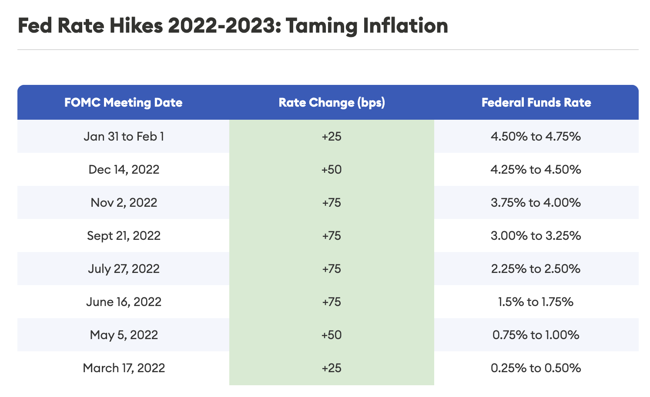This screenshot has height=397, width=650.
Task: Click the "Sept 21, 2022" meeting date
Action: 124,236
